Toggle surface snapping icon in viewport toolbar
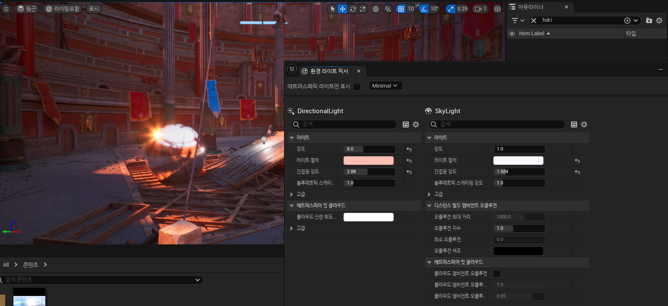 pos(388,9)
